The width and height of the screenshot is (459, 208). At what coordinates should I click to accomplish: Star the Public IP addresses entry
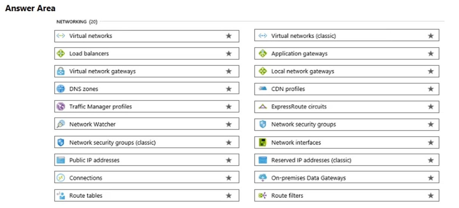229,160
